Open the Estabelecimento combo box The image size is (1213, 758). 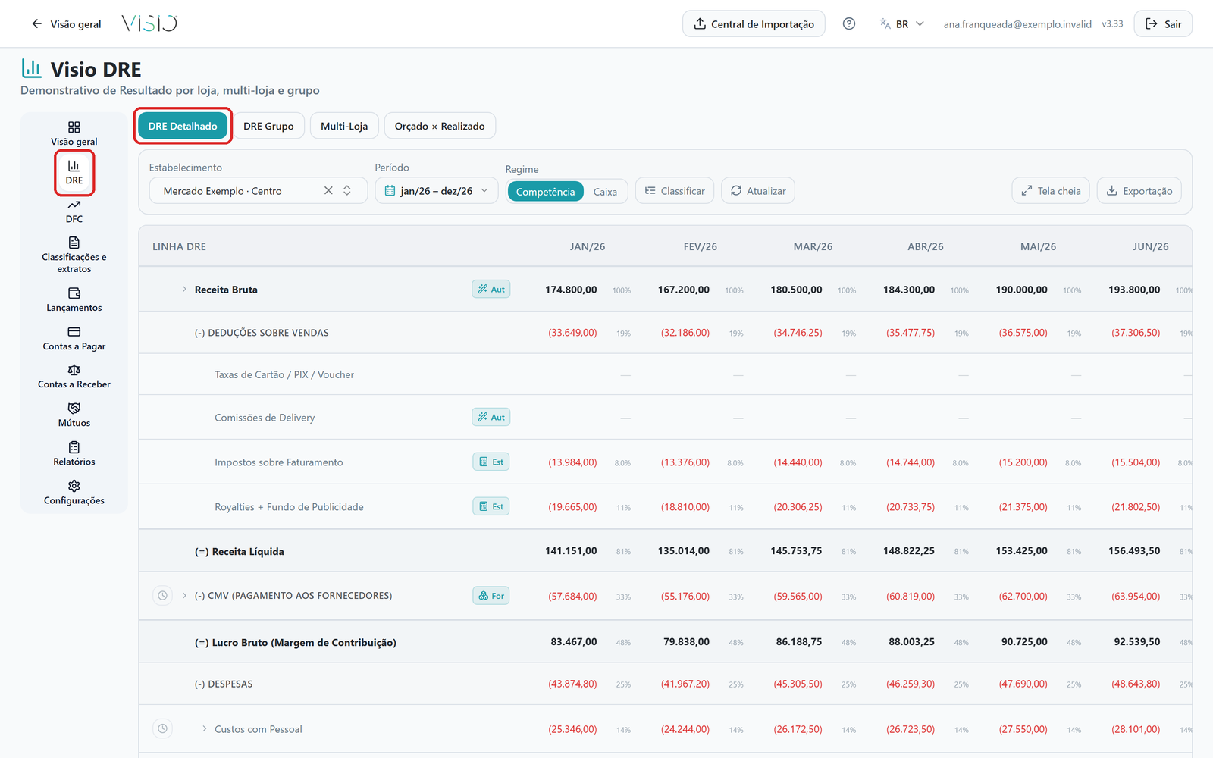tap(258, 191)
